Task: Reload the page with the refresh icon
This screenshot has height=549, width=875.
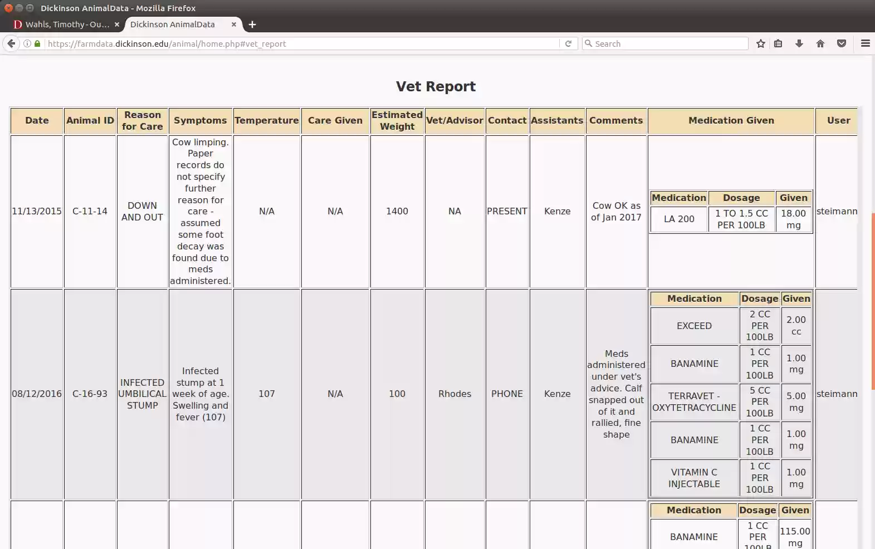Action: [568, 43]
